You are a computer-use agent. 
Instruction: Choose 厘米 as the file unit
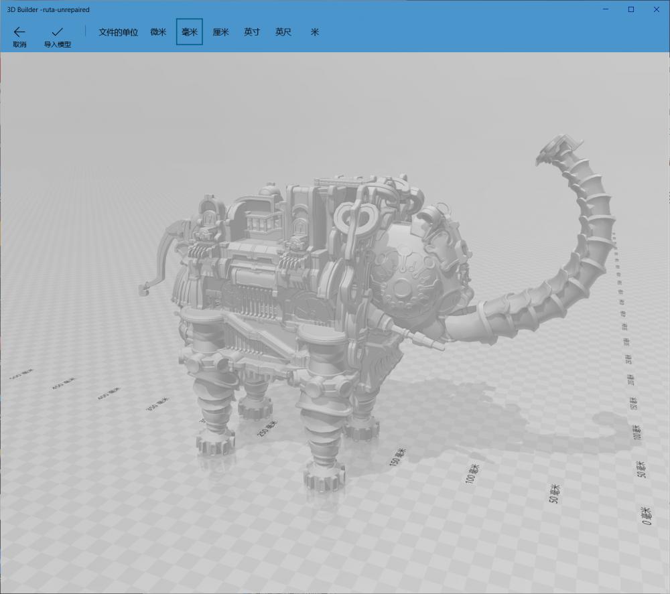coord(220,32)
